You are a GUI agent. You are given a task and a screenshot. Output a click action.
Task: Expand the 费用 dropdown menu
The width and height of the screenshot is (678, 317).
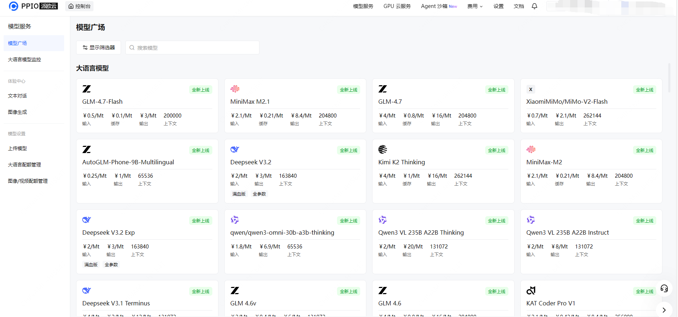[475, 6]
